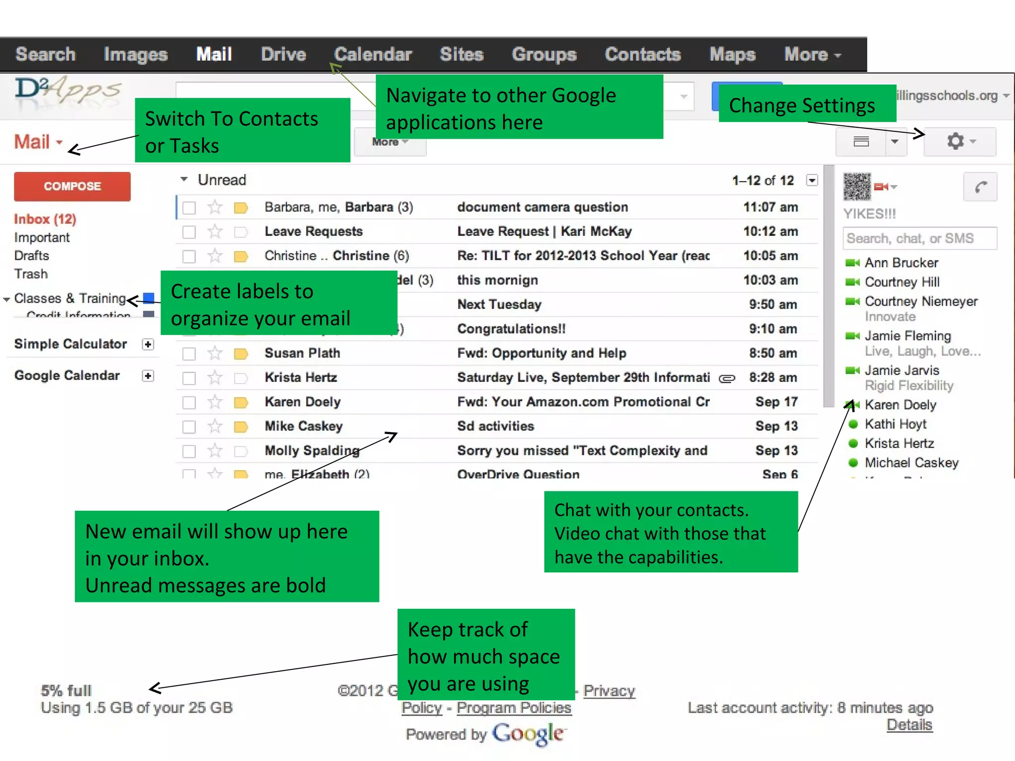Click the phone call icon in chat
1015x761 pixels.
click(x=980, y=187)
